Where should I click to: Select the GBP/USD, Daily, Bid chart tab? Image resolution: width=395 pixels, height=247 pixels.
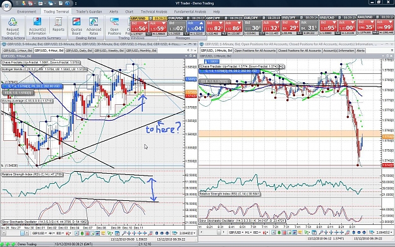[78, 51]
